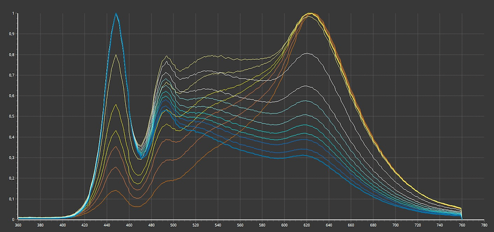Click the 0,9 y-axis label
This screenshot has width=494, height=232.
click(x=12, y=34)
